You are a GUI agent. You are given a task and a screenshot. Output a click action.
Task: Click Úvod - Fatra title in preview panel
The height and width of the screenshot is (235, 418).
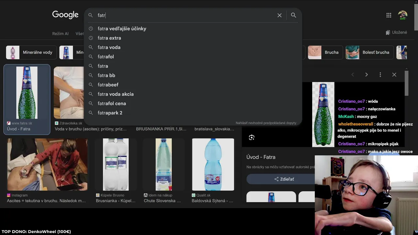point(261,157)
